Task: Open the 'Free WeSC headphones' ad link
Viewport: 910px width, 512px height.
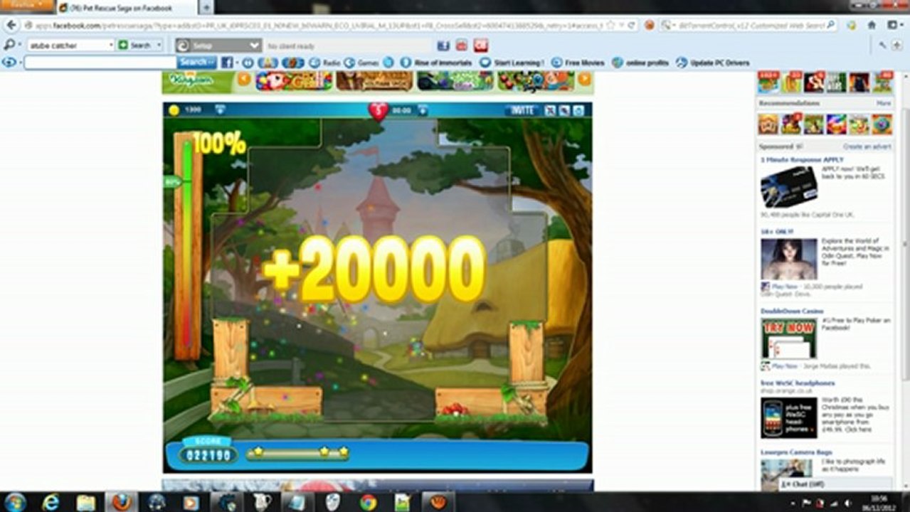Action: [x=798, y=383]
